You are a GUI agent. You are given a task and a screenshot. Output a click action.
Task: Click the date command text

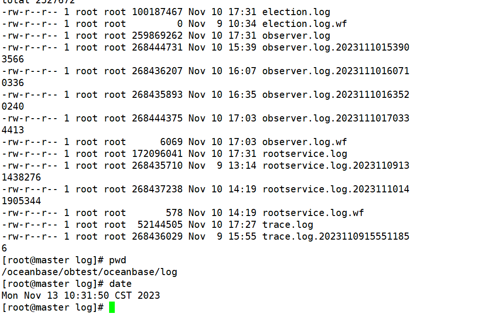pos(120,284)
